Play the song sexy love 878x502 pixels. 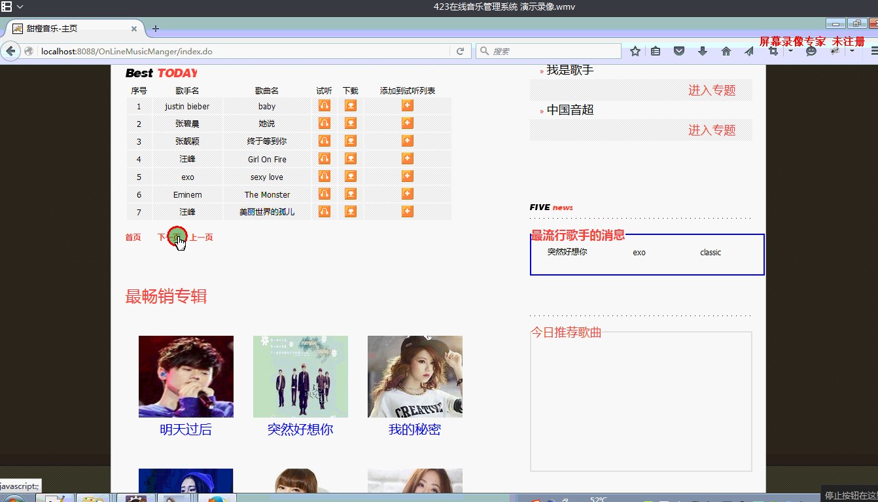tap(324, 176)
